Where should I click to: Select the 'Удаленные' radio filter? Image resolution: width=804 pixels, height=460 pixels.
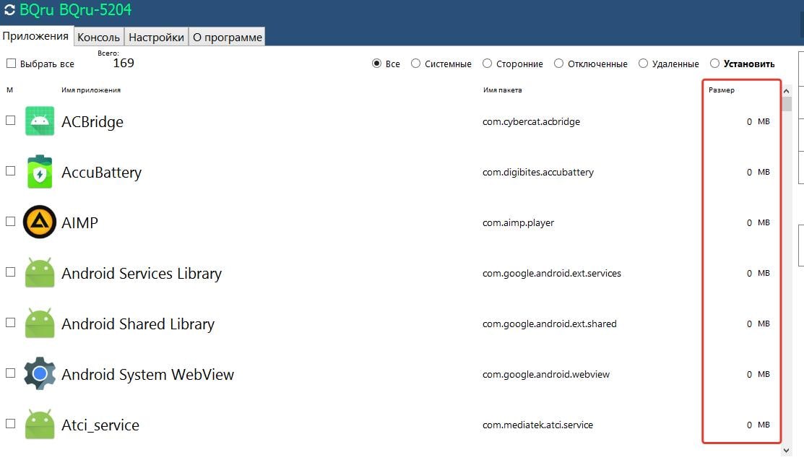tap(643, 63)
